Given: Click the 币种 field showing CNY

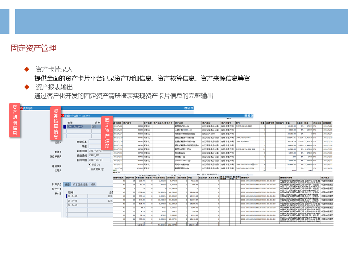Looking at the screenshot, I should coord(96,127).
